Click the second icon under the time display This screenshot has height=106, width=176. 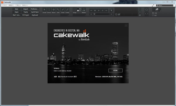tap(119, 15)
